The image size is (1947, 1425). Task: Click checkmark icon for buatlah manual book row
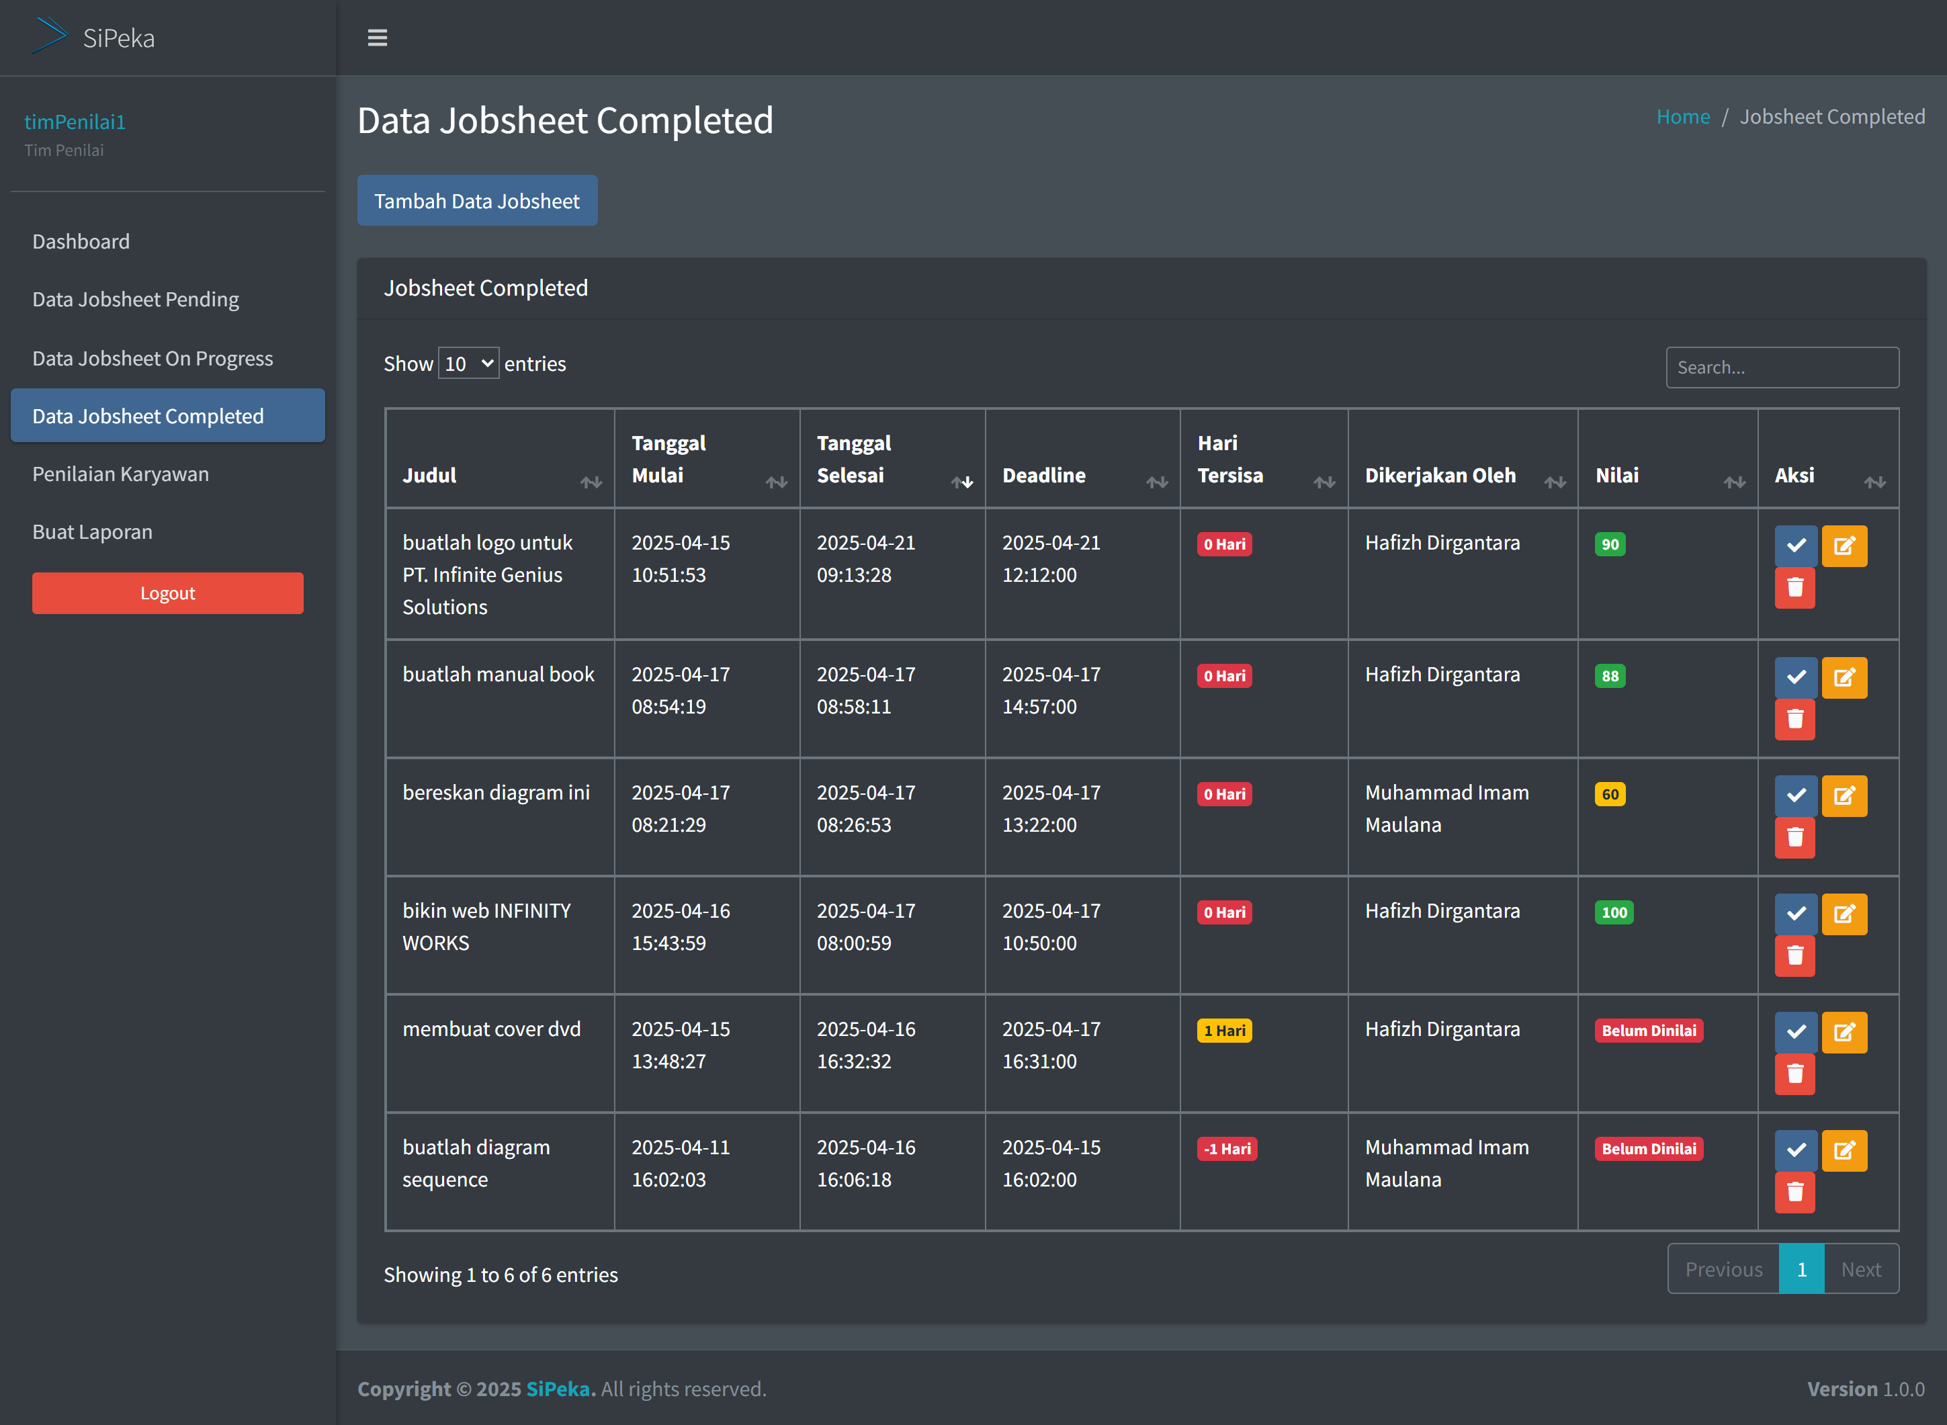(x=1796, y=677)
